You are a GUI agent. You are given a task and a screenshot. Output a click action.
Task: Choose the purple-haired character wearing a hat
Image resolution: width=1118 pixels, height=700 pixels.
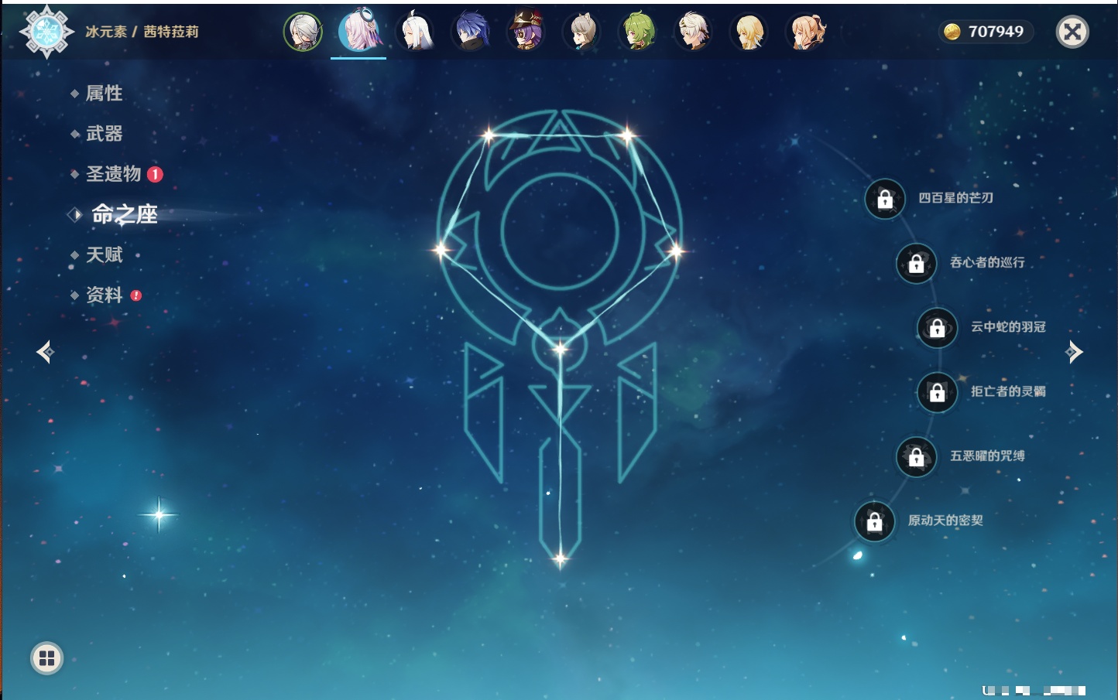(526, 32)
